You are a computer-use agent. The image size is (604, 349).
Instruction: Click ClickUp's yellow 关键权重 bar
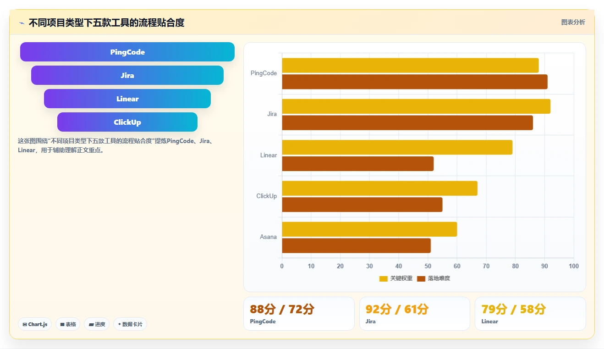tap(379, 188)
